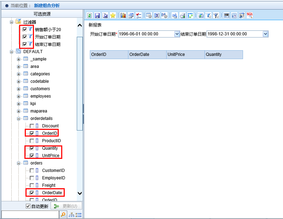This screenshot has width=283, height=219.
Task: Click the sigma aggregate icon
Action: (x=157, y=16)
